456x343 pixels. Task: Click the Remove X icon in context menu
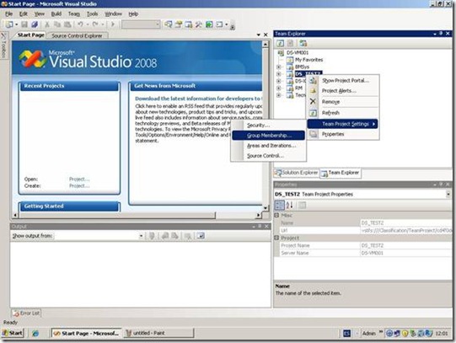[x=313, y=101]
